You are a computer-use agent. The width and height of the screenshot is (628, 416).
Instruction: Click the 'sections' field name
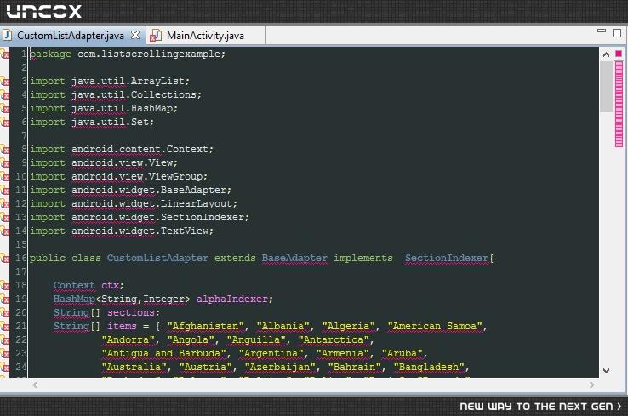pyautogui.click(x=131, y=313)
